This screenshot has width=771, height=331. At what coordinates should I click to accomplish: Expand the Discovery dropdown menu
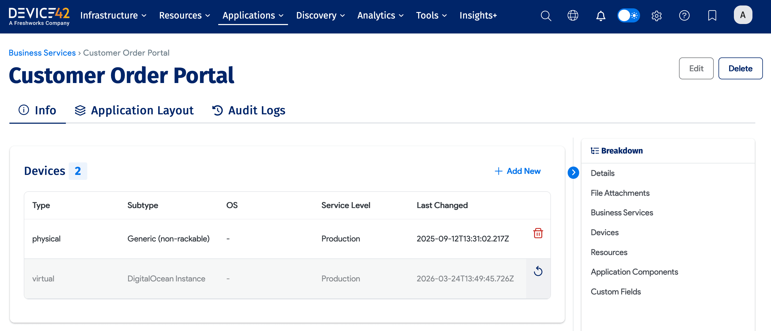(x=320, y=16)
